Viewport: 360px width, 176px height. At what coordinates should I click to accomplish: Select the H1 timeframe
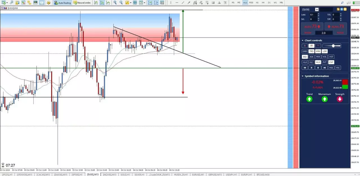pyautogui.click(x=257, y=3)
